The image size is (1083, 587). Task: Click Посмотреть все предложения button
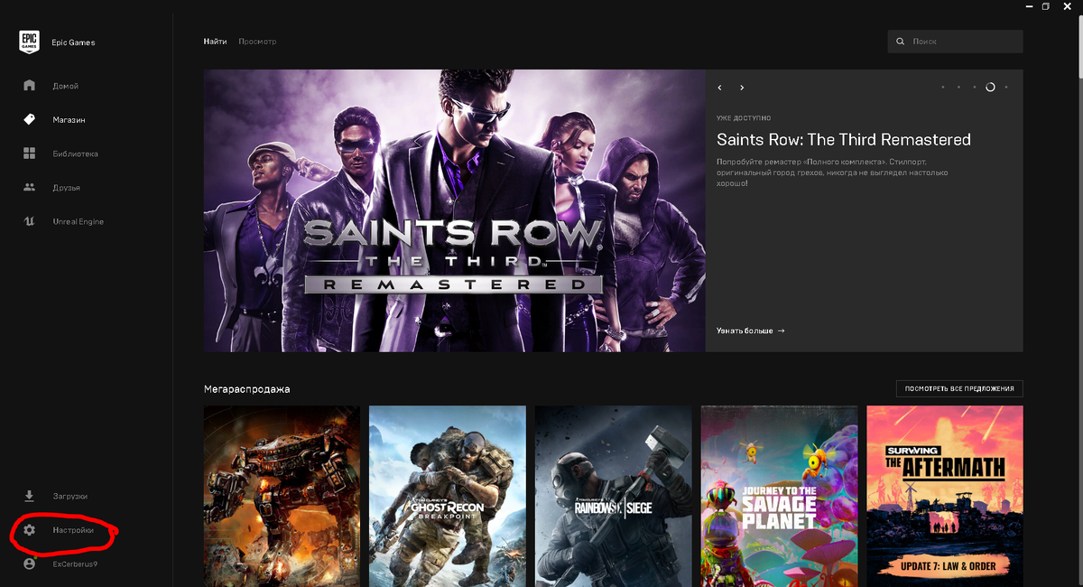tap(959, 389)
